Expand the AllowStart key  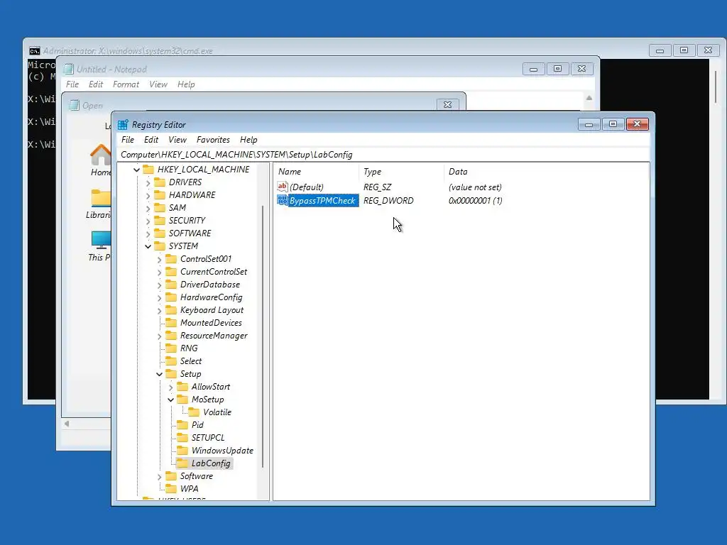pos(170,387)
